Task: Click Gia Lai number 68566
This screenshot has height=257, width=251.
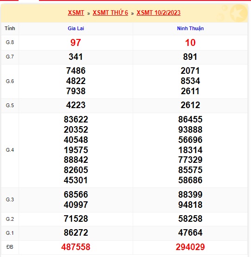Action: click(x=76, y=194)
